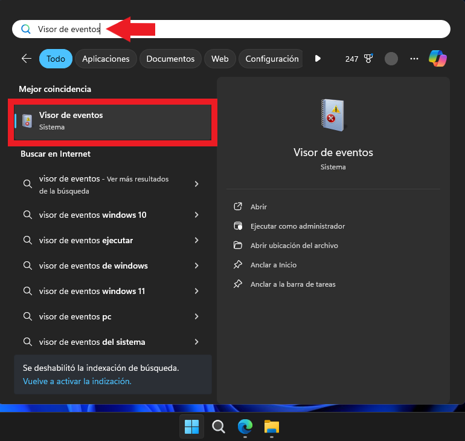
Task: Open web result 'Ver más resultados de la búsqueda'
Action: (x=113, y=185)
